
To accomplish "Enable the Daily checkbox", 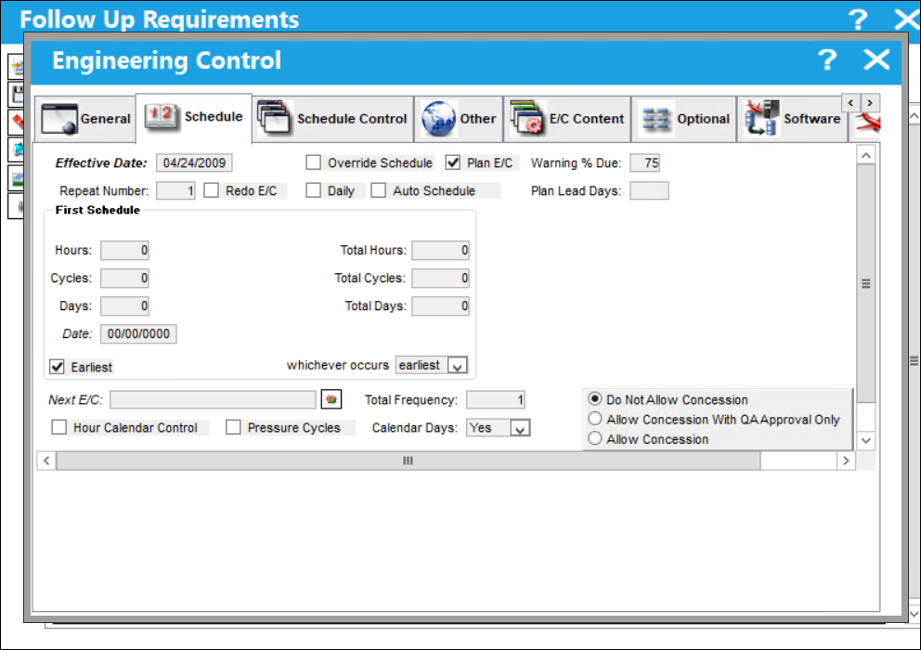I will [314, 190].
